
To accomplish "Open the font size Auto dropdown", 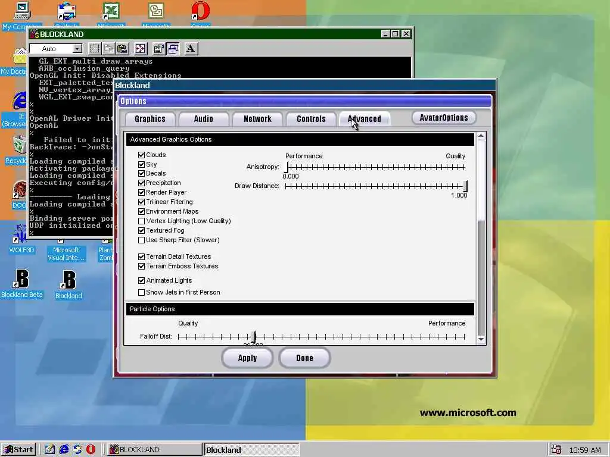I will point(77,49).
